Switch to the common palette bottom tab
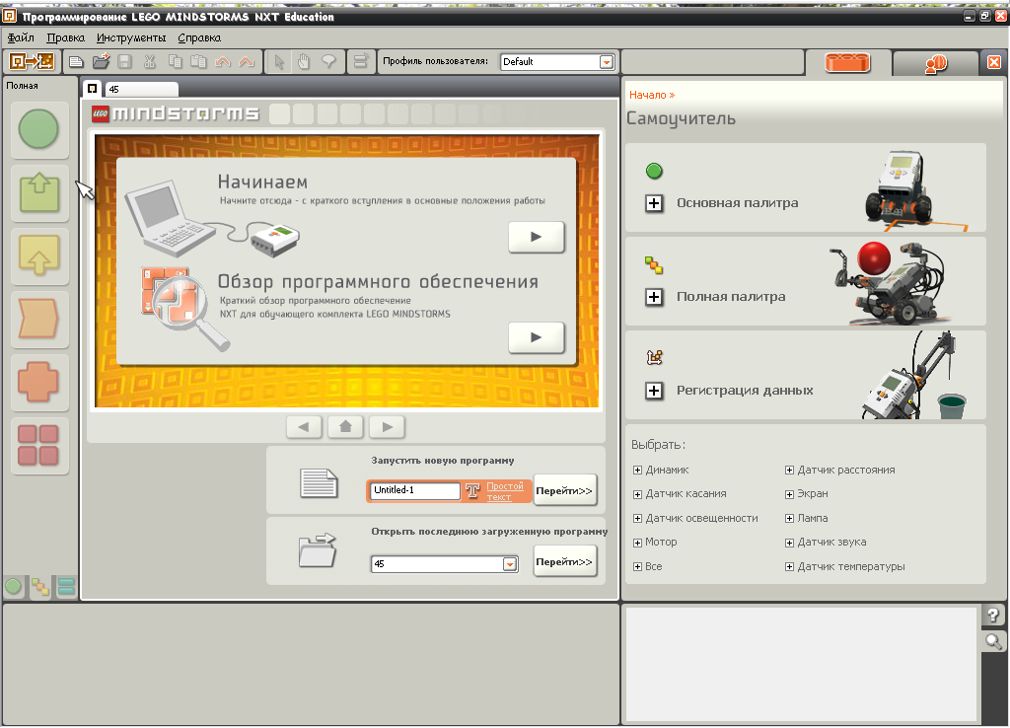1010x728 pixels. click(x=14, y=587)
